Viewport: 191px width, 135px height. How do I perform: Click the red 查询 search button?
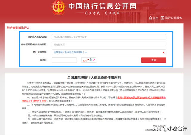point(154,60)
